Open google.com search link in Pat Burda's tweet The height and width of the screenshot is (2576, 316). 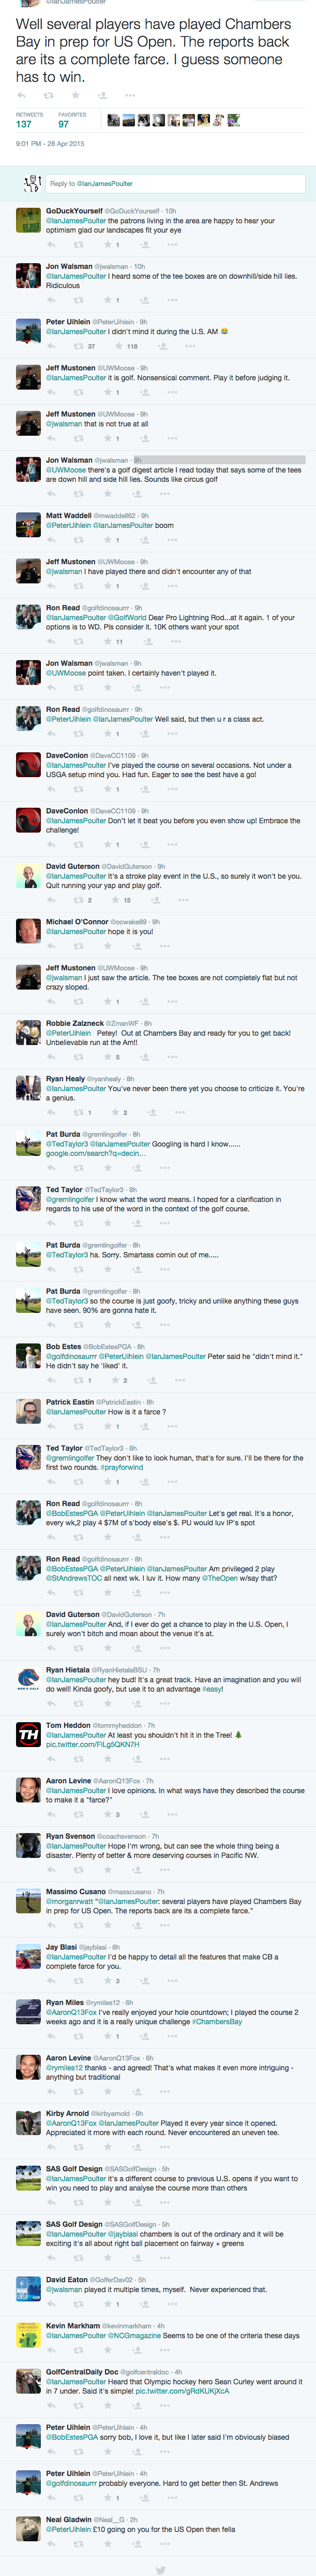point(96,1153)
